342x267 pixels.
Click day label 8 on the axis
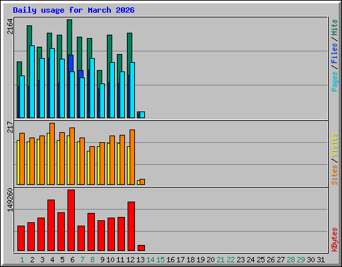92,260
